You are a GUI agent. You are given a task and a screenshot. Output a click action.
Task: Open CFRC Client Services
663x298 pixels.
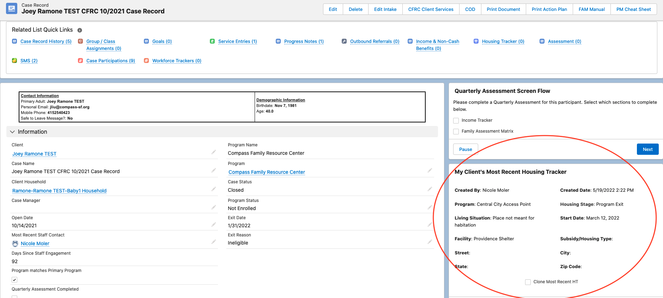(x=431, y=9)
